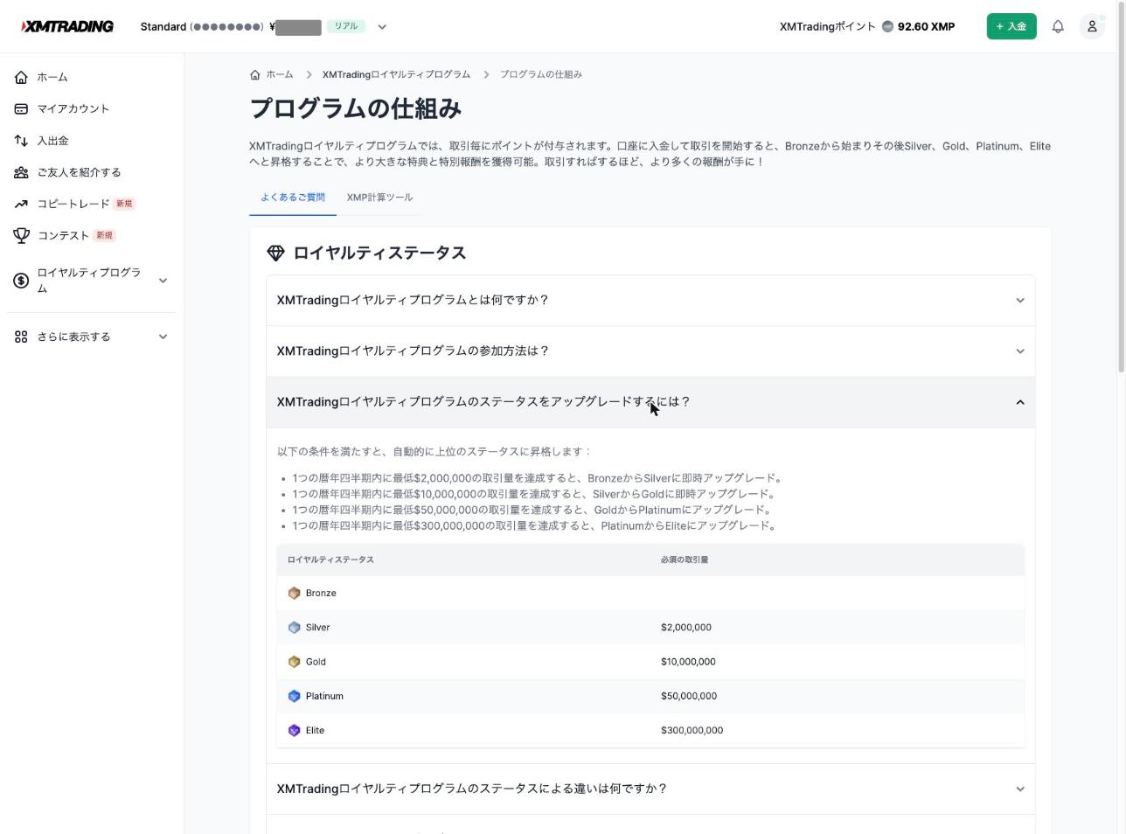Click the 新規 badge next to コンテスト
Screen dimensions: 1126x834
coord(104,235)
